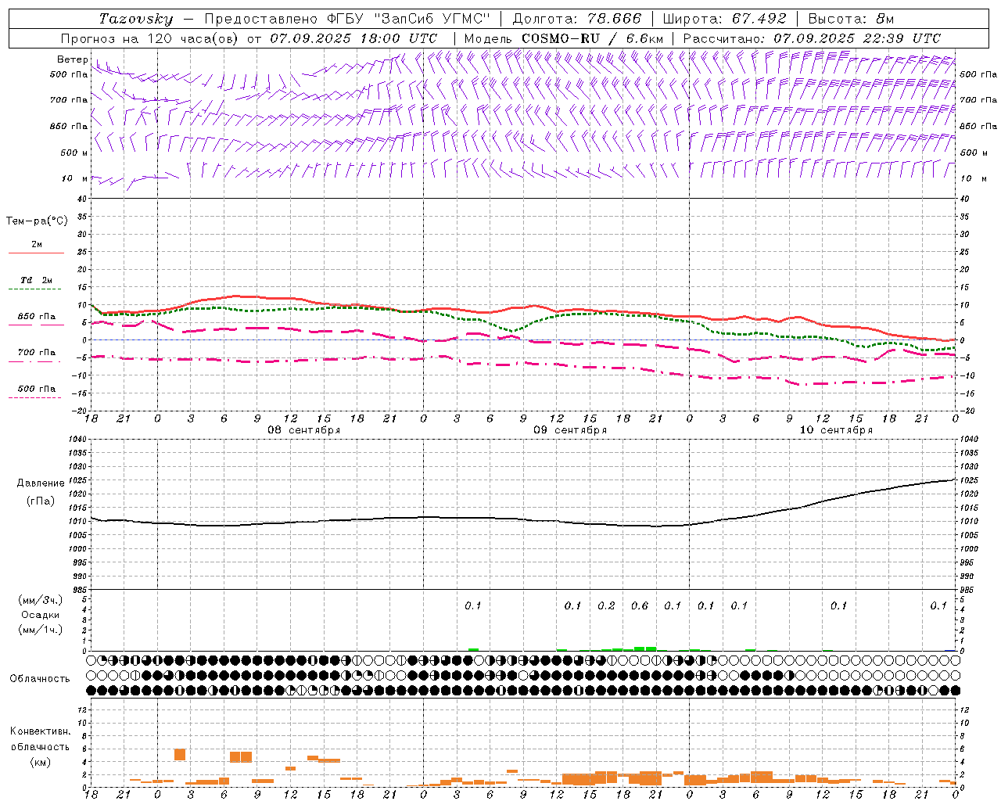1001x801 pixels.
Task: Click the "0.2" precipitation amount value
Action: (x=606, y=605)
